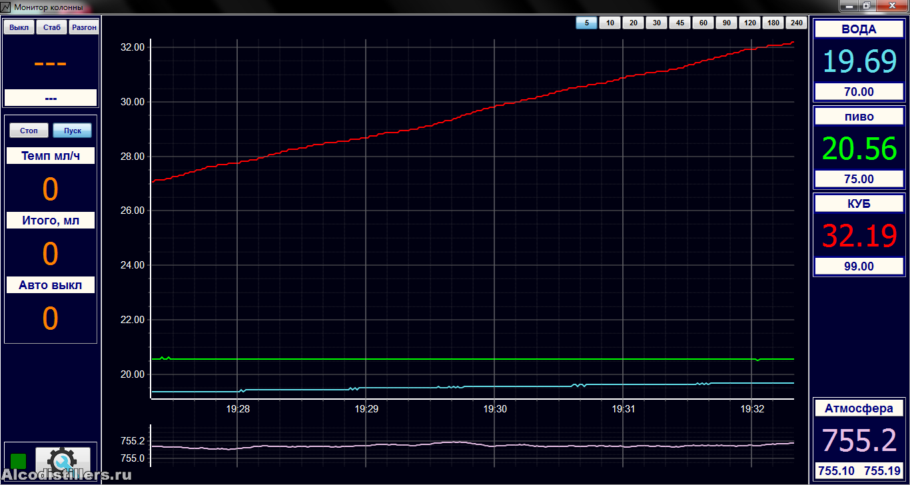This screenshot has height=485, width=910.
Task: Choose the 120-minute chart range
Action: coord(749,23)
